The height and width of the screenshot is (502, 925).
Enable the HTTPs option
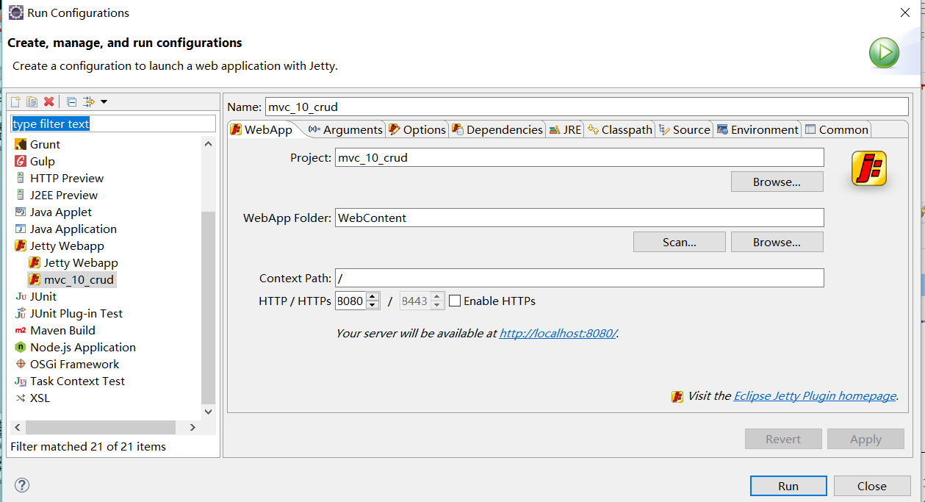pos(454,301)
